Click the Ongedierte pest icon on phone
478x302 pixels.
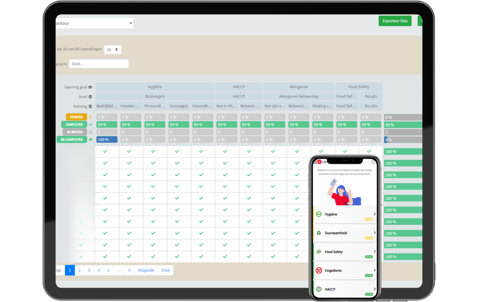pos(318,270)
